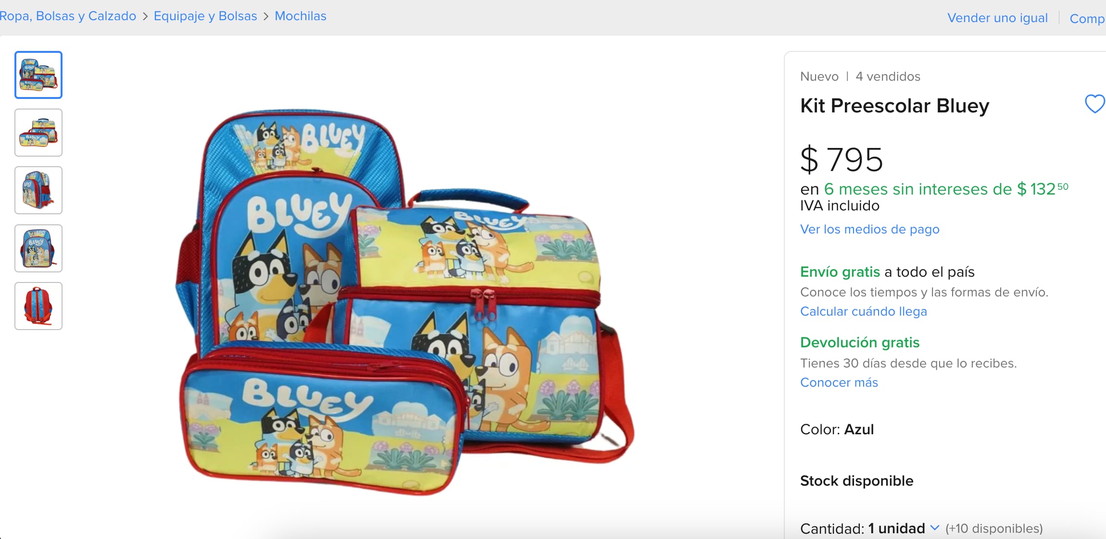1106x539 pixels.
Task: Click the Envío gratis shipping info
Action: [840, 271]
